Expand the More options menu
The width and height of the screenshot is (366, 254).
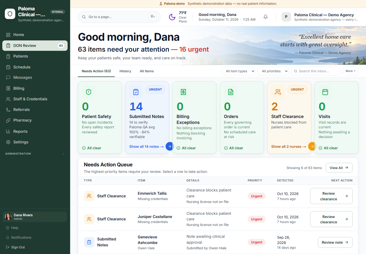click(351, 71)
